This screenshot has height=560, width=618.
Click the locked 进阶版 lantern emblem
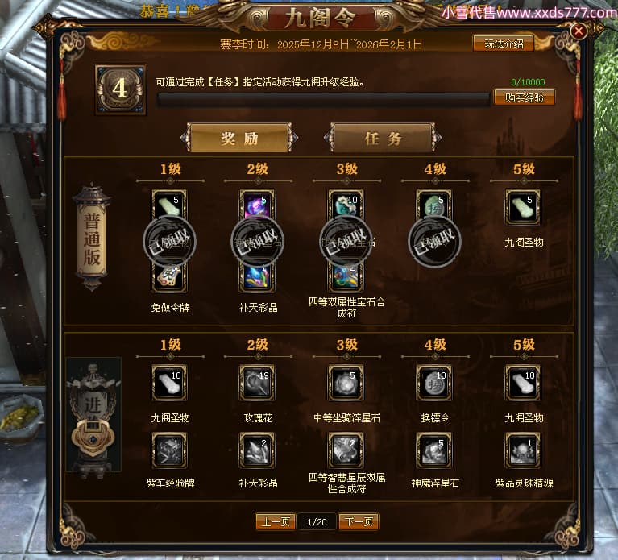tap(93, 417)
